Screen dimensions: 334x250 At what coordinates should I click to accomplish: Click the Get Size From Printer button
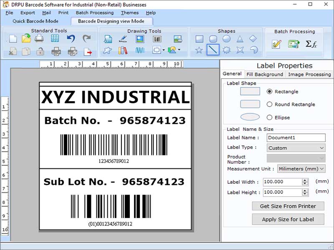(288, 206)
